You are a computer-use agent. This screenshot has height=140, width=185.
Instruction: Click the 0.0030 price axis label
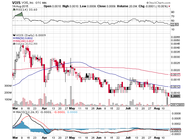point(175,57)
